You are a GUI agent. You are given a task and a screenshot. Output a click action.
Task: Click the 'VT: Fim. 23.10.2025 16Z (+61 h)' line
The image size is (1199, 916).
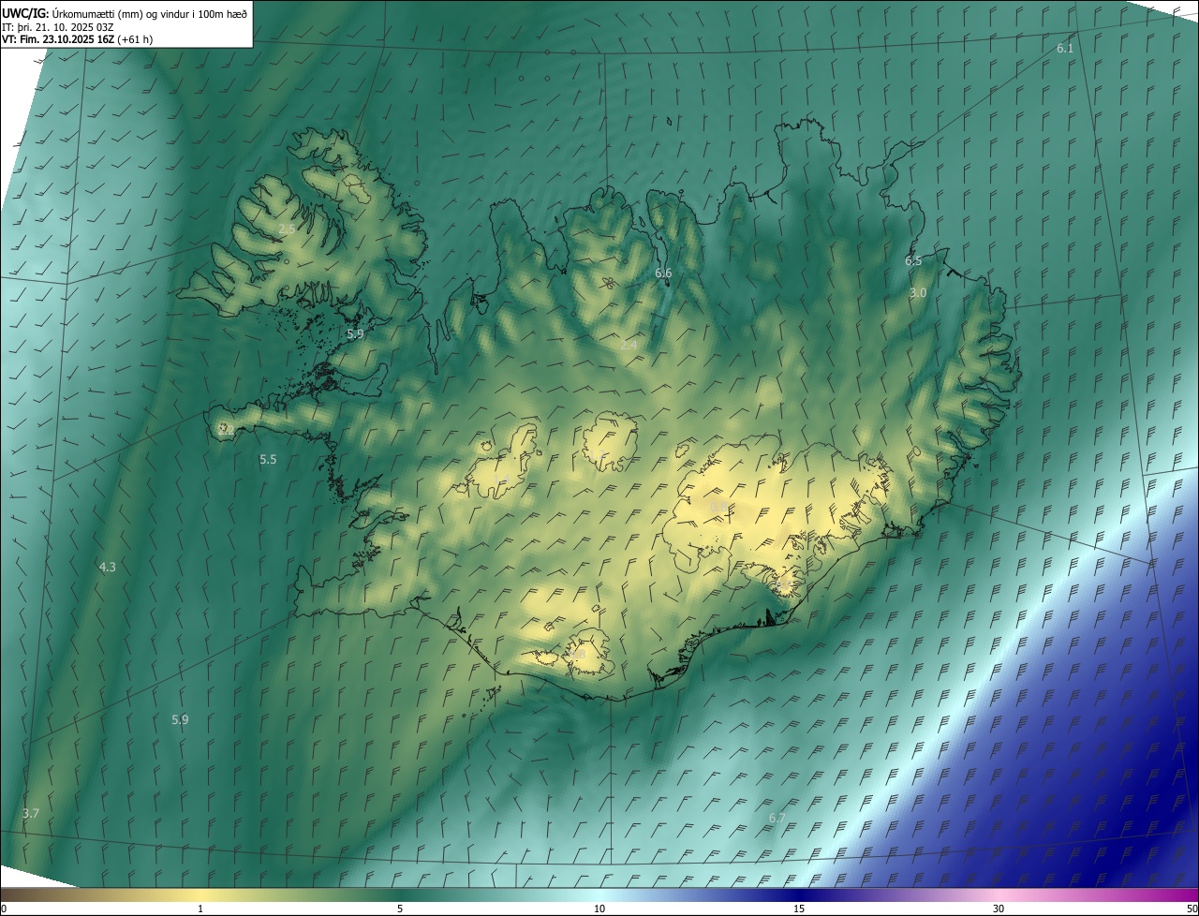[78, 39]
